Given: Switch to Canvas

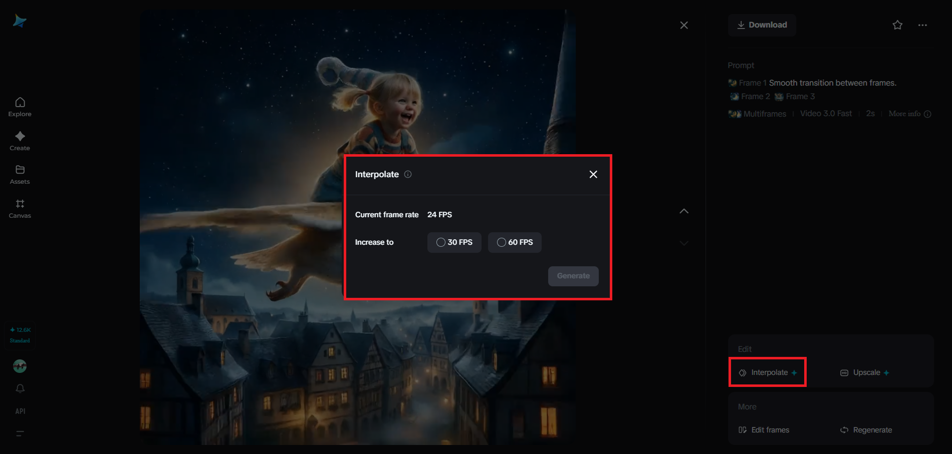Looking at the screenshot, I should 20,208.
